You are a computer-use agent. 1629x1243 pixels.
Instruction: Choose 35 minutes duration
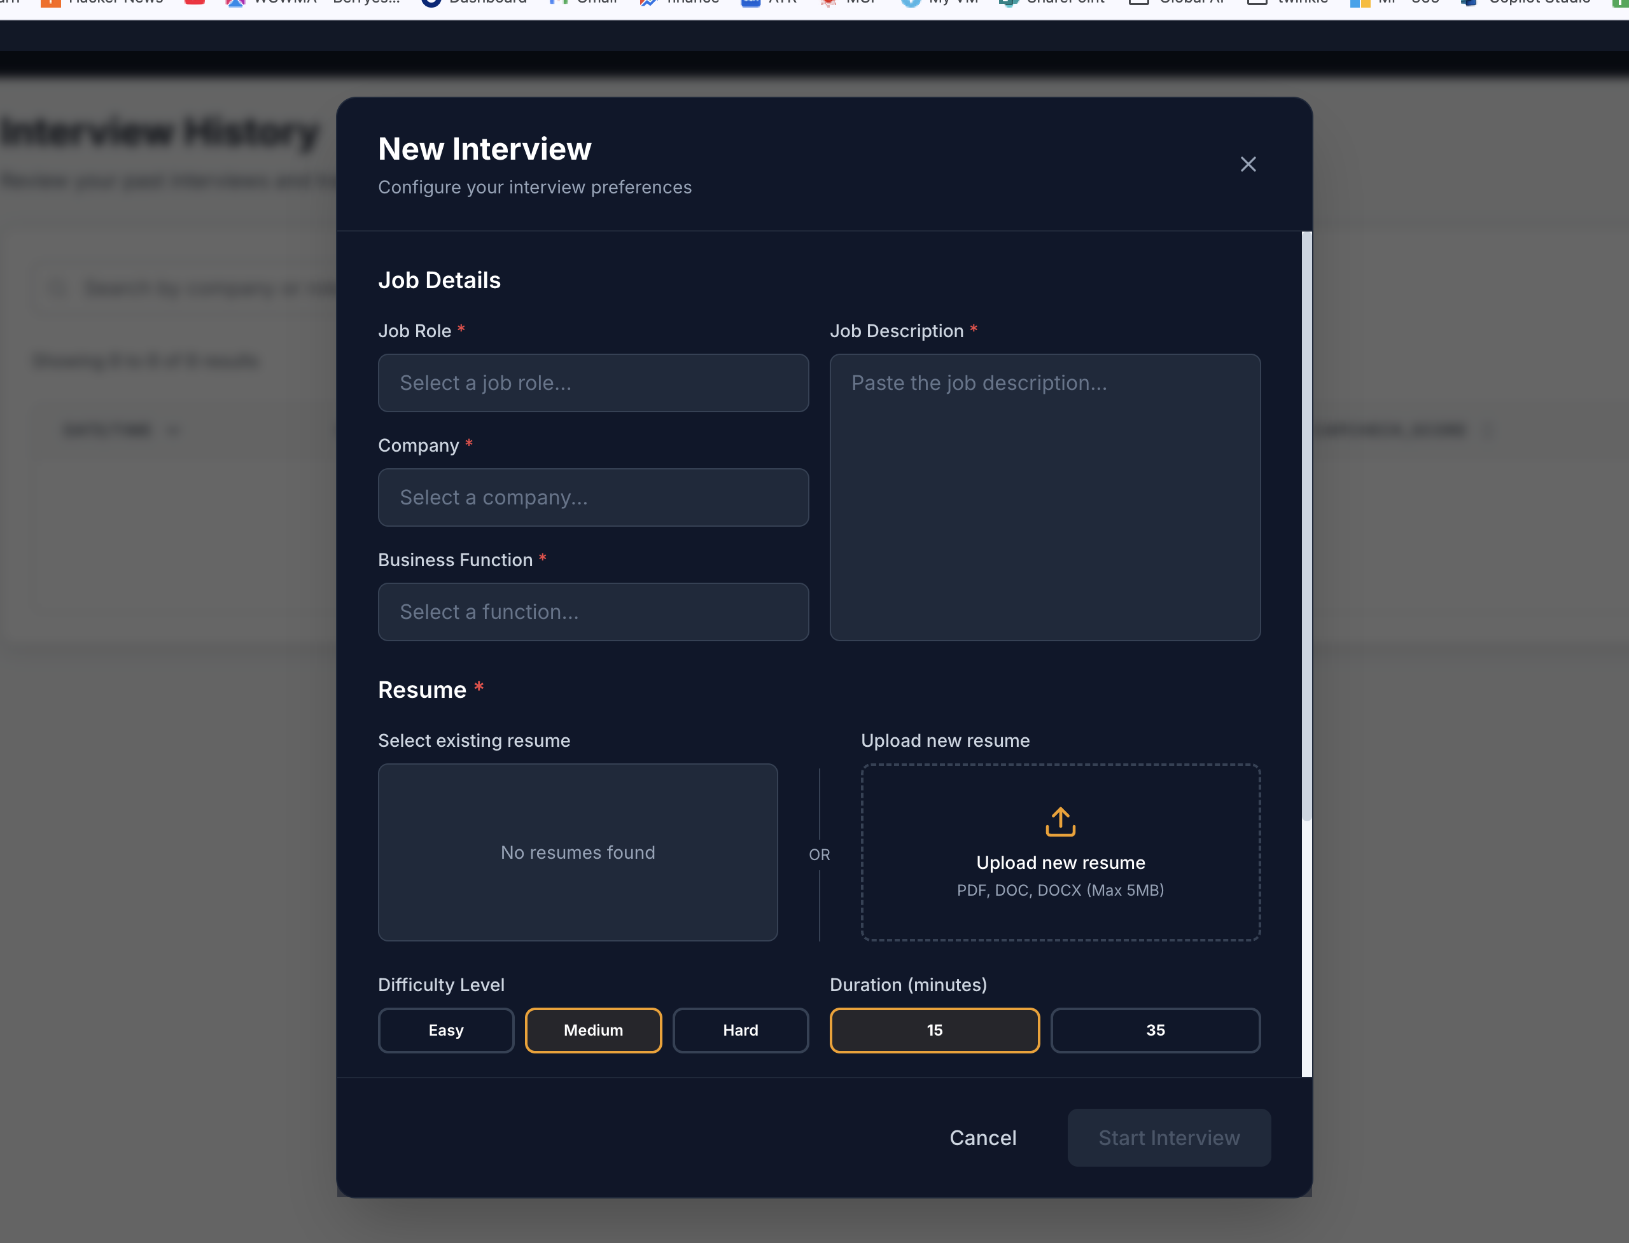[x=1154, y=1030]
